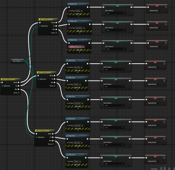Toggle the Game Active checkbox in the third row from top
Screen dimensions: 175x170
[x=160, y=46]
